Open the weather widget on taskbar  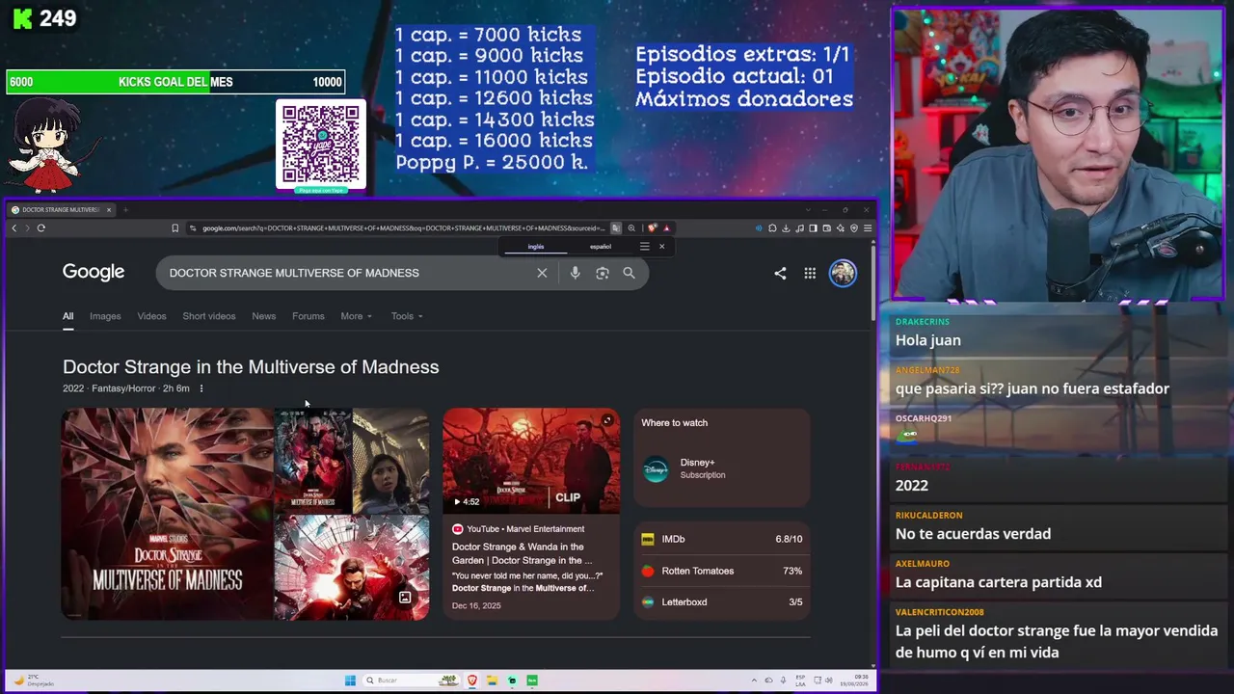coord(34,681)
